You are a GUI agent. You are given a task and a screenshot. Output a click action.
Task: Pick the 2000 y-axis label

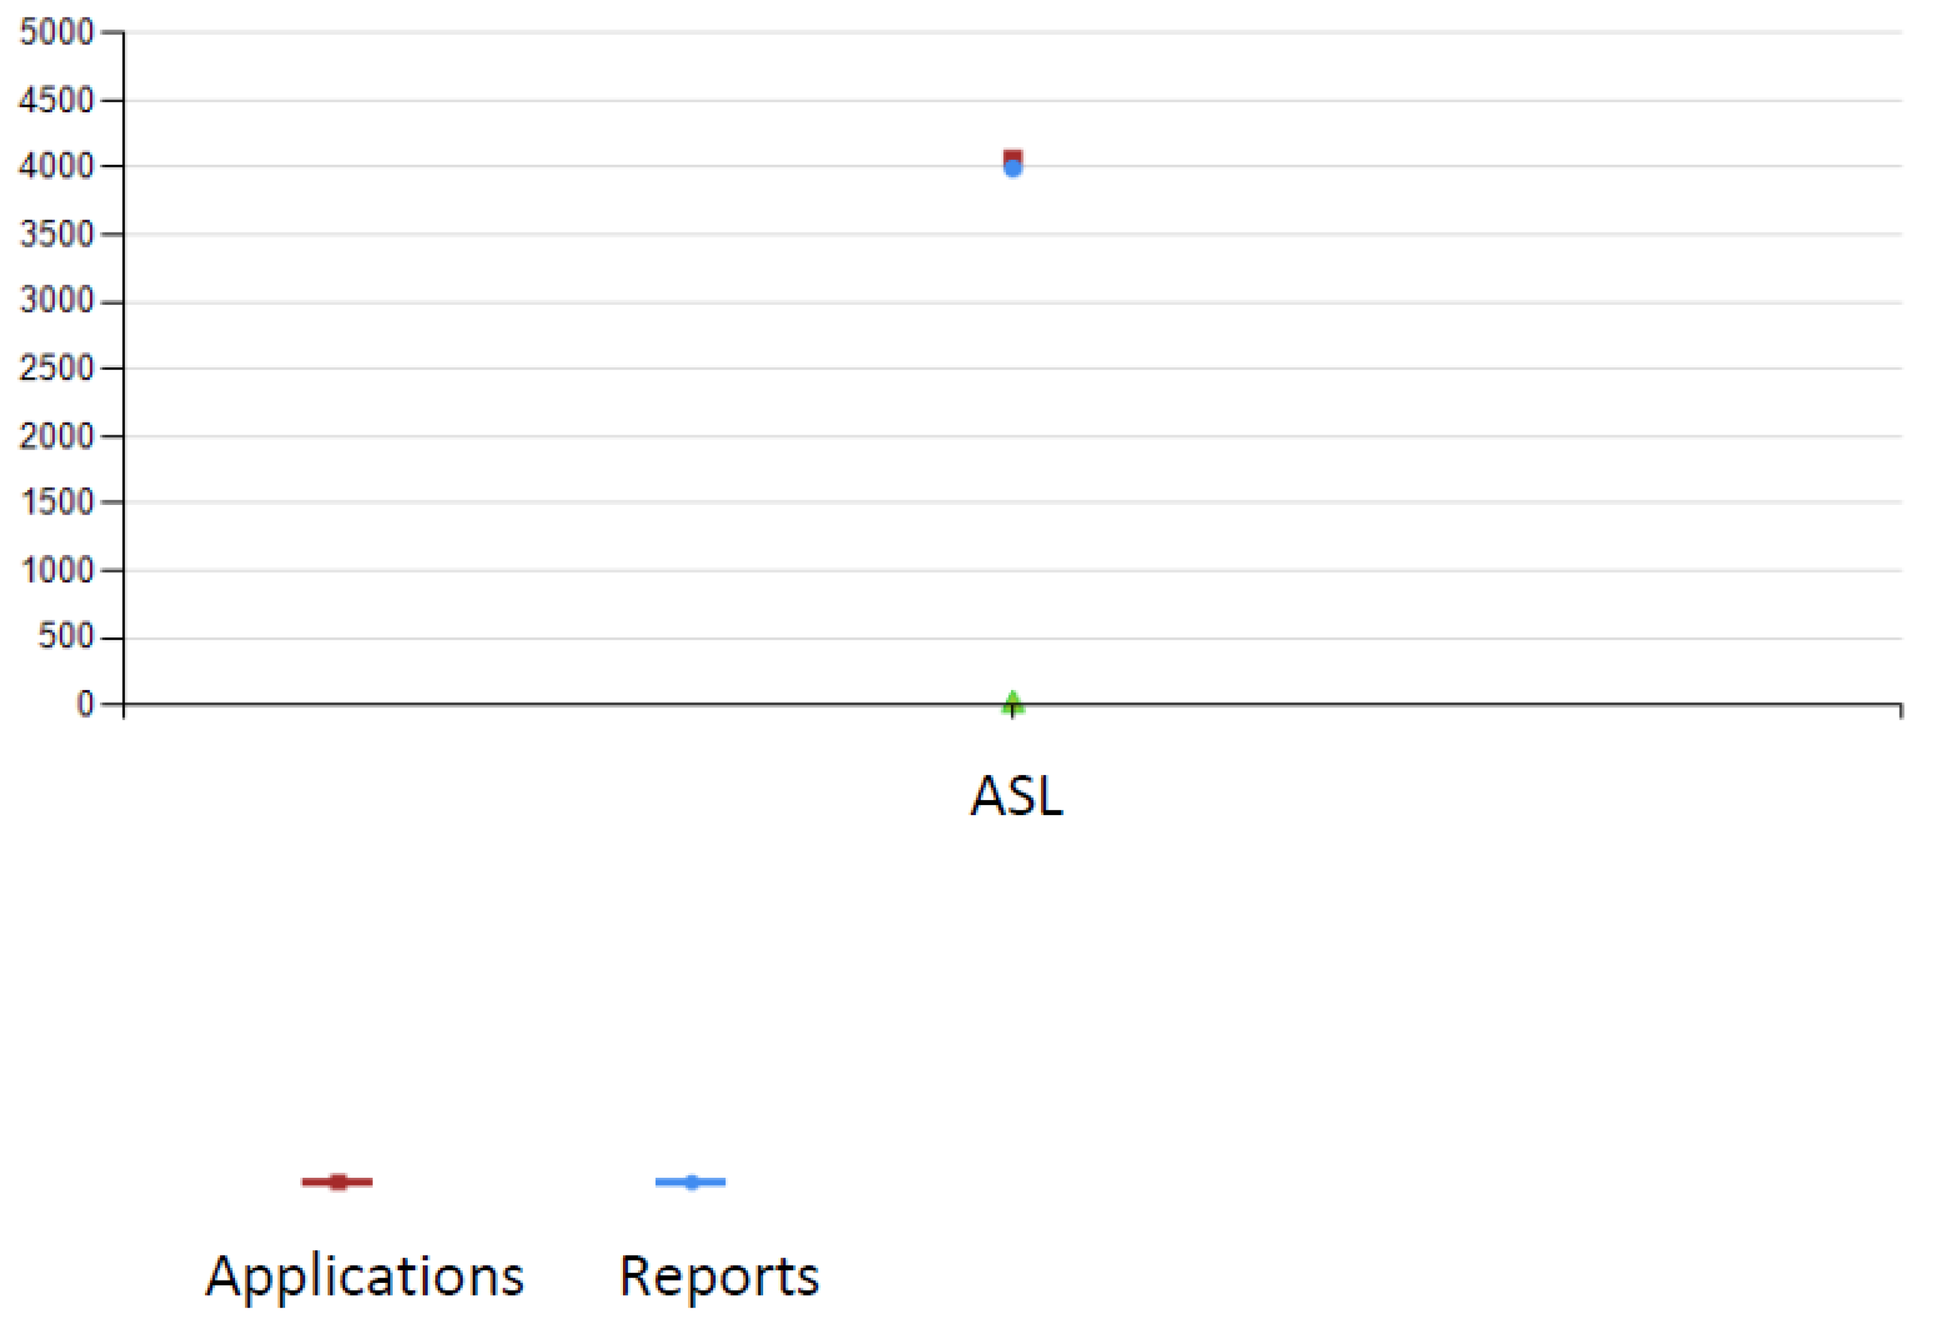point(57,436)
